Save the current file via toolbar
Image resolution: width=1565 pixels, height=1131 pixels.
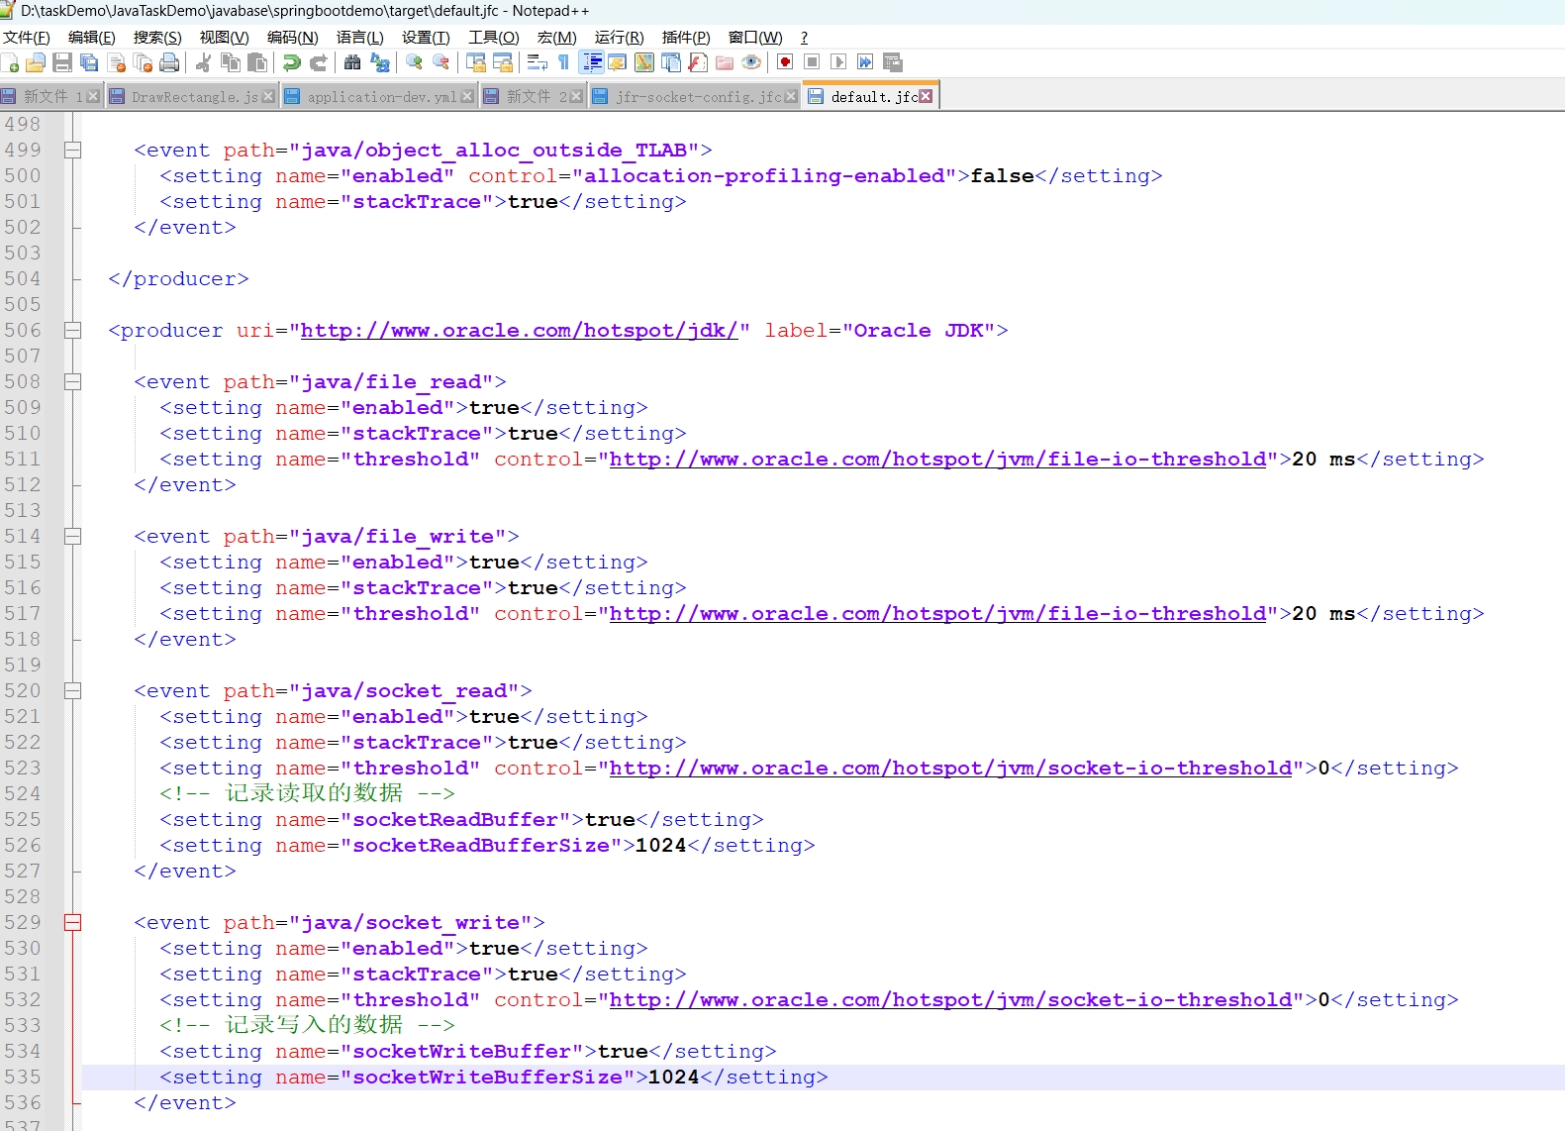point(62,62)
